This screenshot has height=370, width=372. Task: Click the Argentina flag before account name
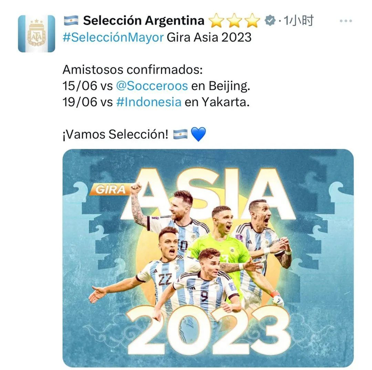(71, 20)
